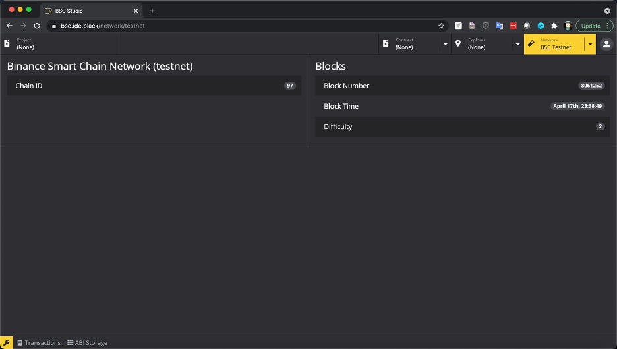Image resolution: width=617 pixels, height=349 pixels.
Task: Expand the Network dropdown arrow
Action: point(590,44)
